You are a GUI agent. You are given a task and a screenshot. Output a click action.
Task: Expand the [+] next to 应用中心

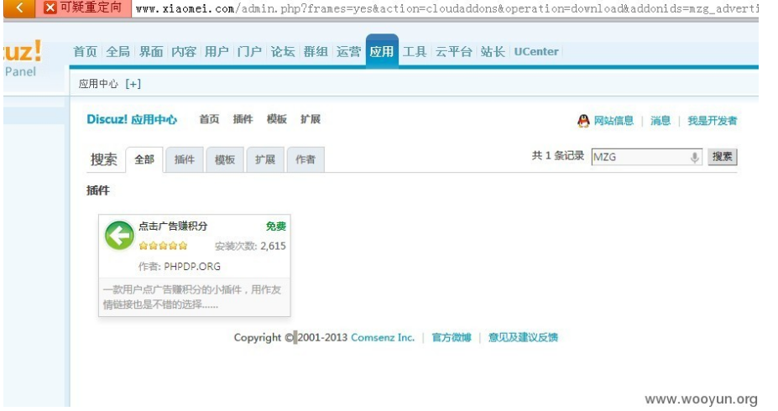pos(133,84)
